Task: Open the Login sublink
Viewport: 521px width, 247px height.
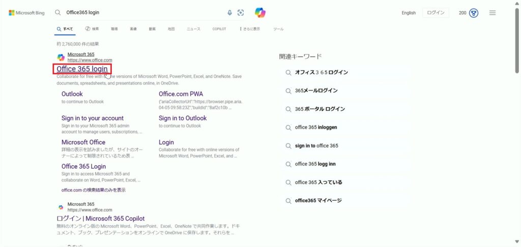Action: (x=166, y=142)
